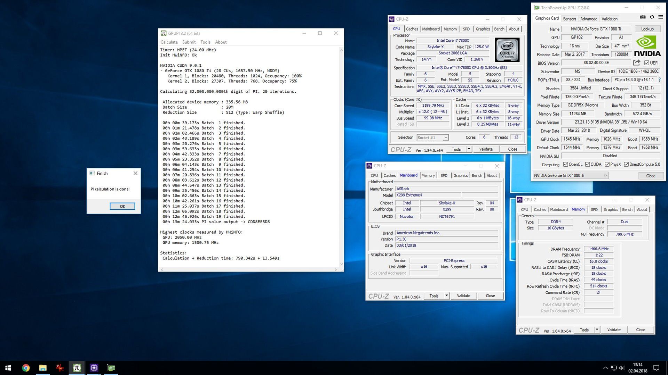Open the About menu in GPUPI
This screenshot has width=668, height=375.
pyautogui.click(x=221, y=42)
